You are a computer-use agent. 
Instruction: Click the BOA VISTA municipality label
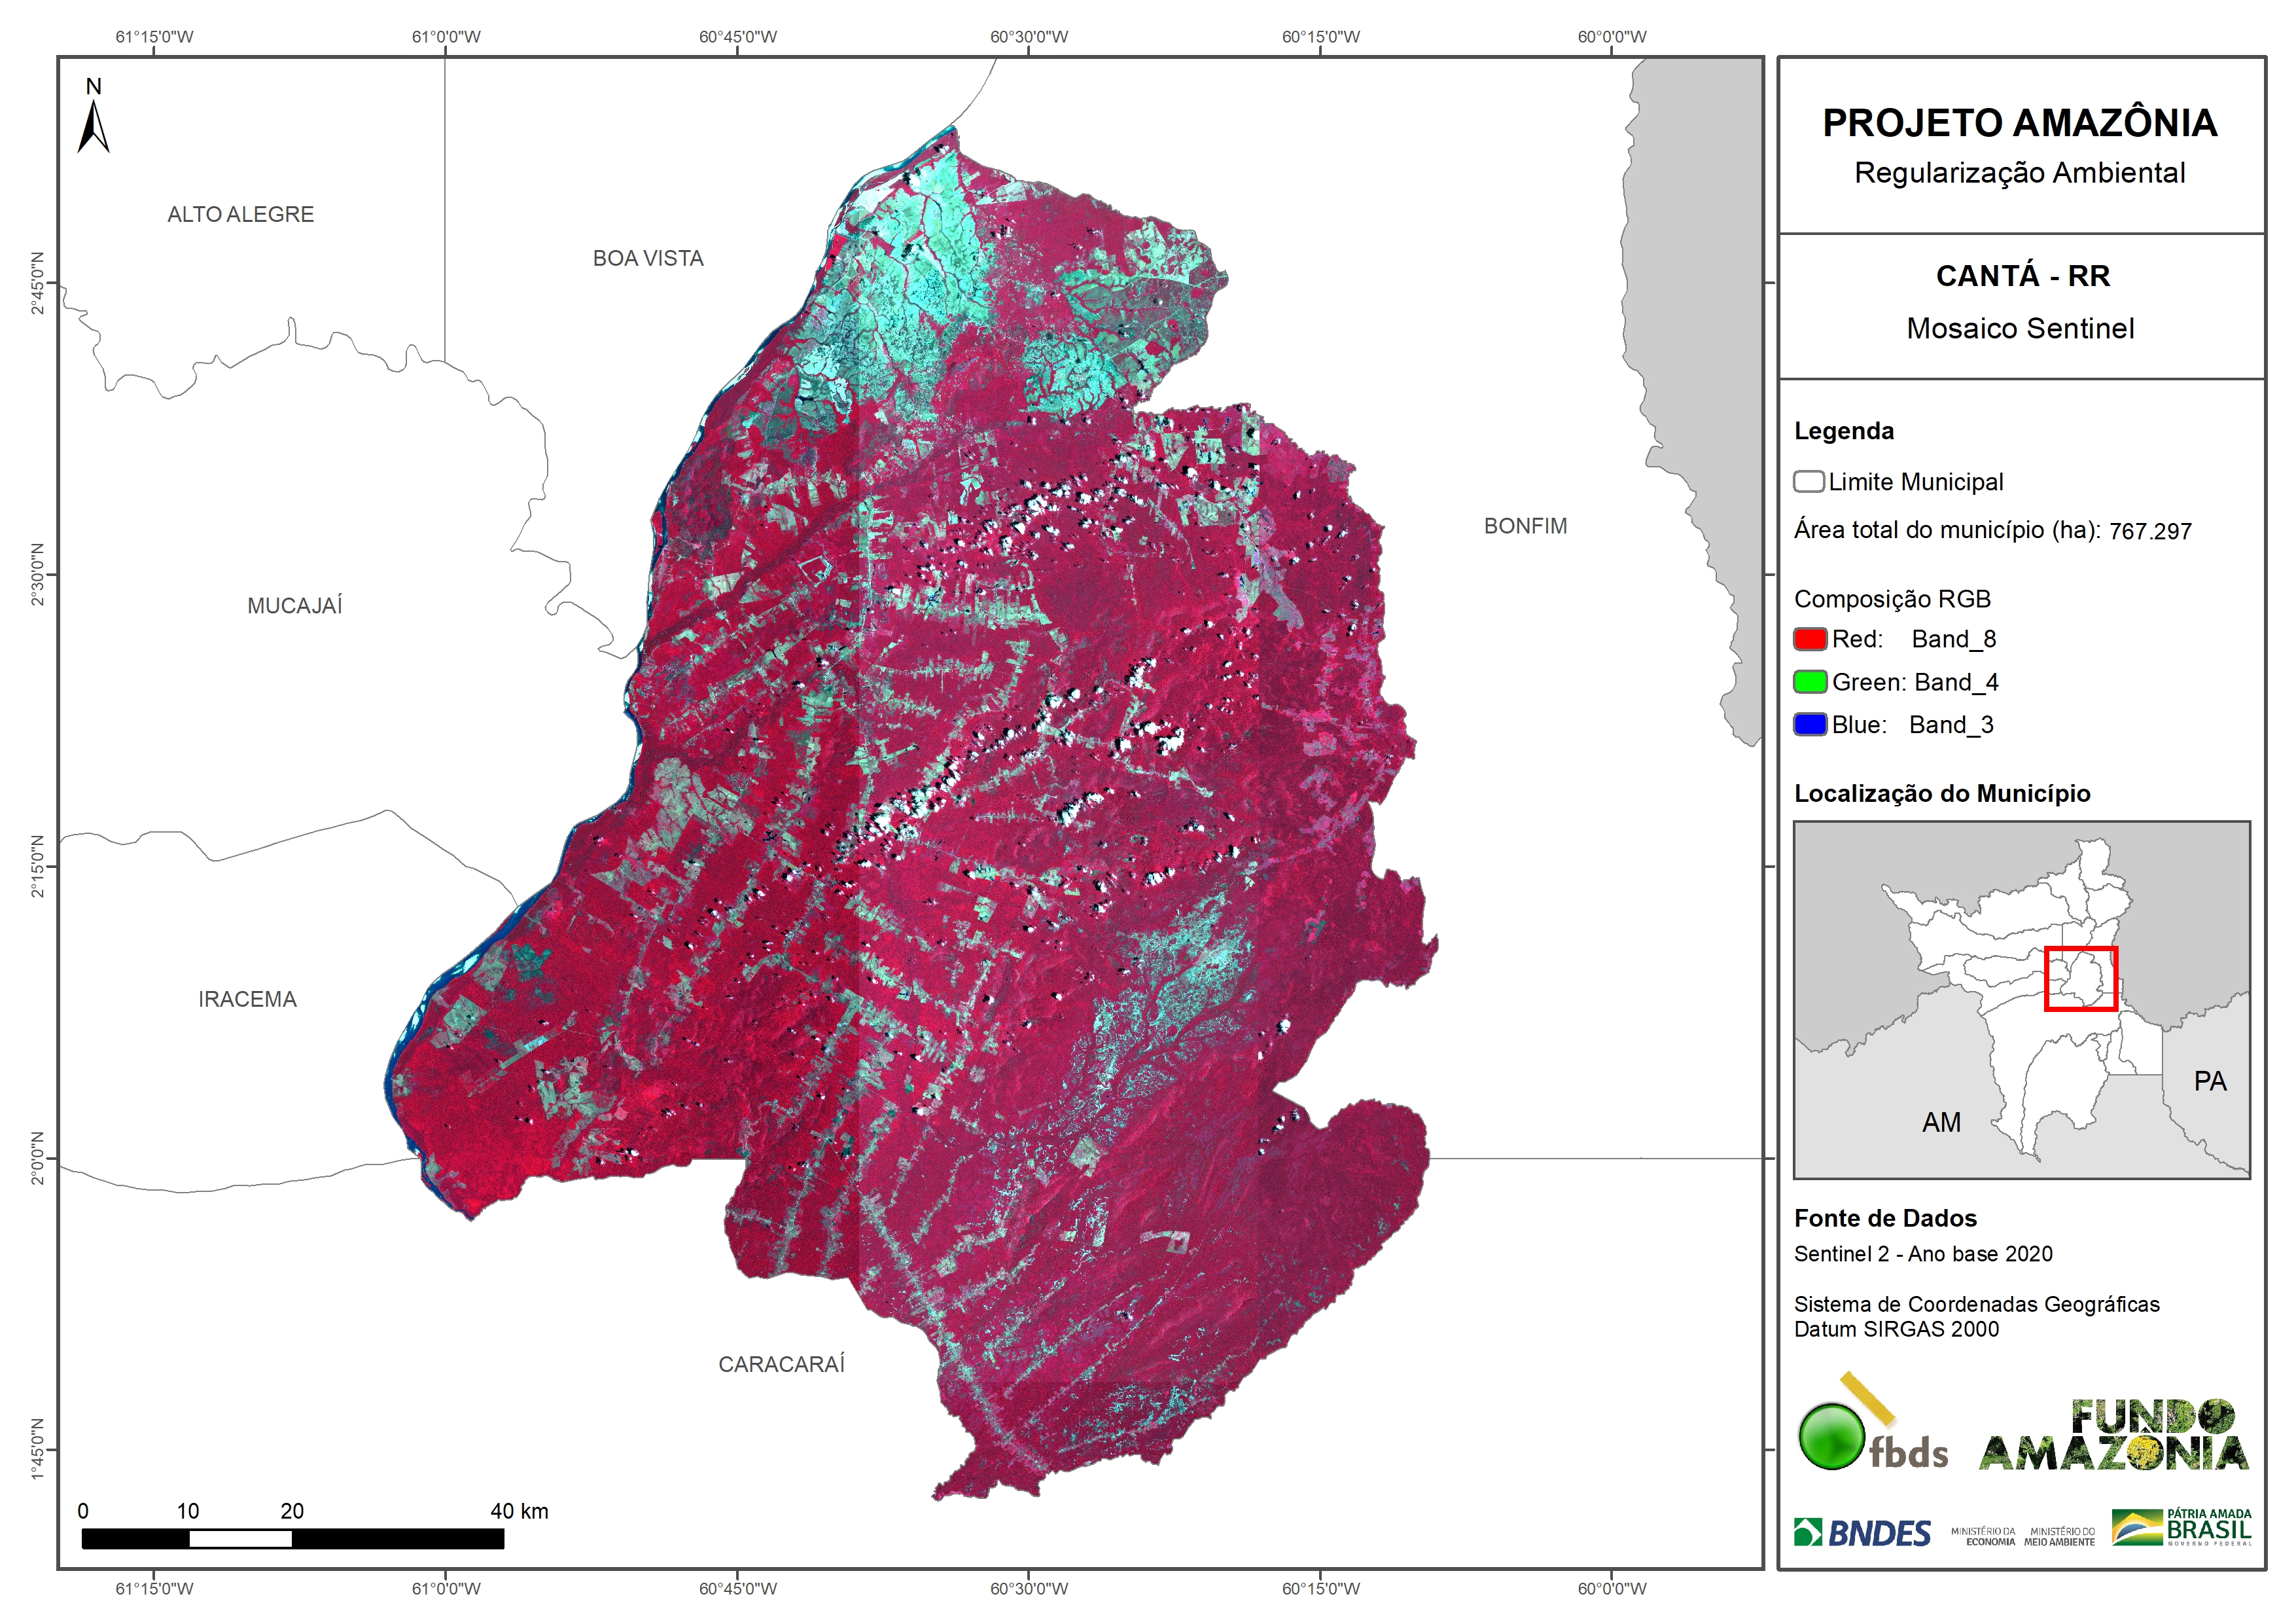click(x=648, y=258)
